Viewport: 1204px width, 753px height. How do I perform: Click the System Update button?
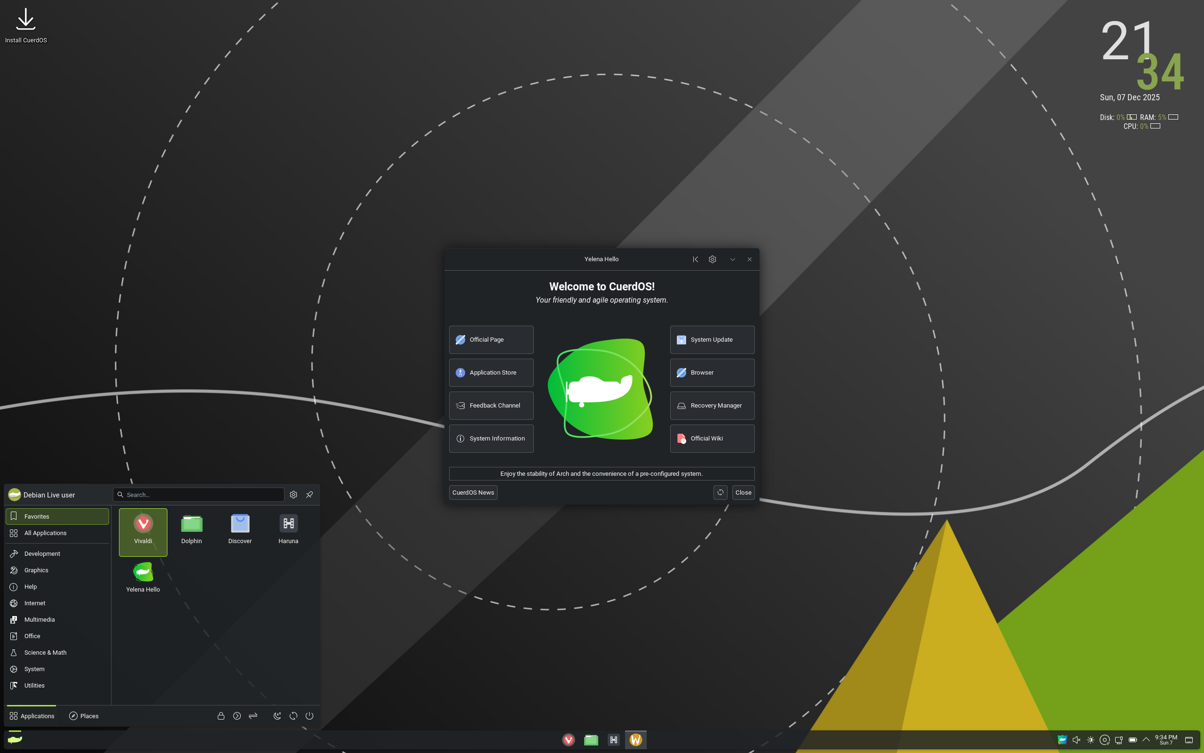tap(712, 340)
